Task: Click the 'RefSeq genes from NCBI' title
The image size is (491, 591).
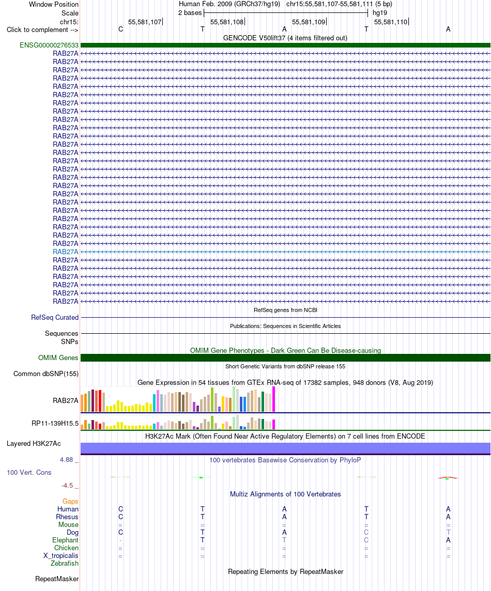Action: (285, 310)
